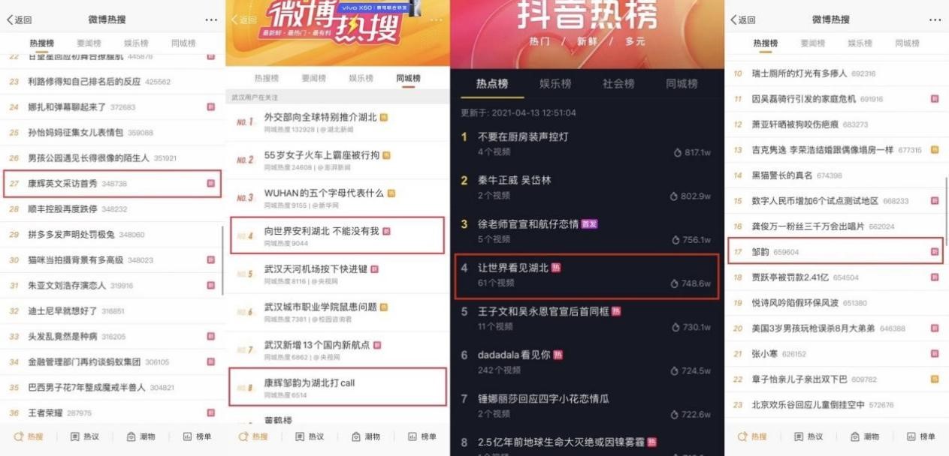Tap the 潮物 icon in the bar under 黄鹤楼
Image resolution: width=949 pixels, height=456 pixels.
point(357,436)
